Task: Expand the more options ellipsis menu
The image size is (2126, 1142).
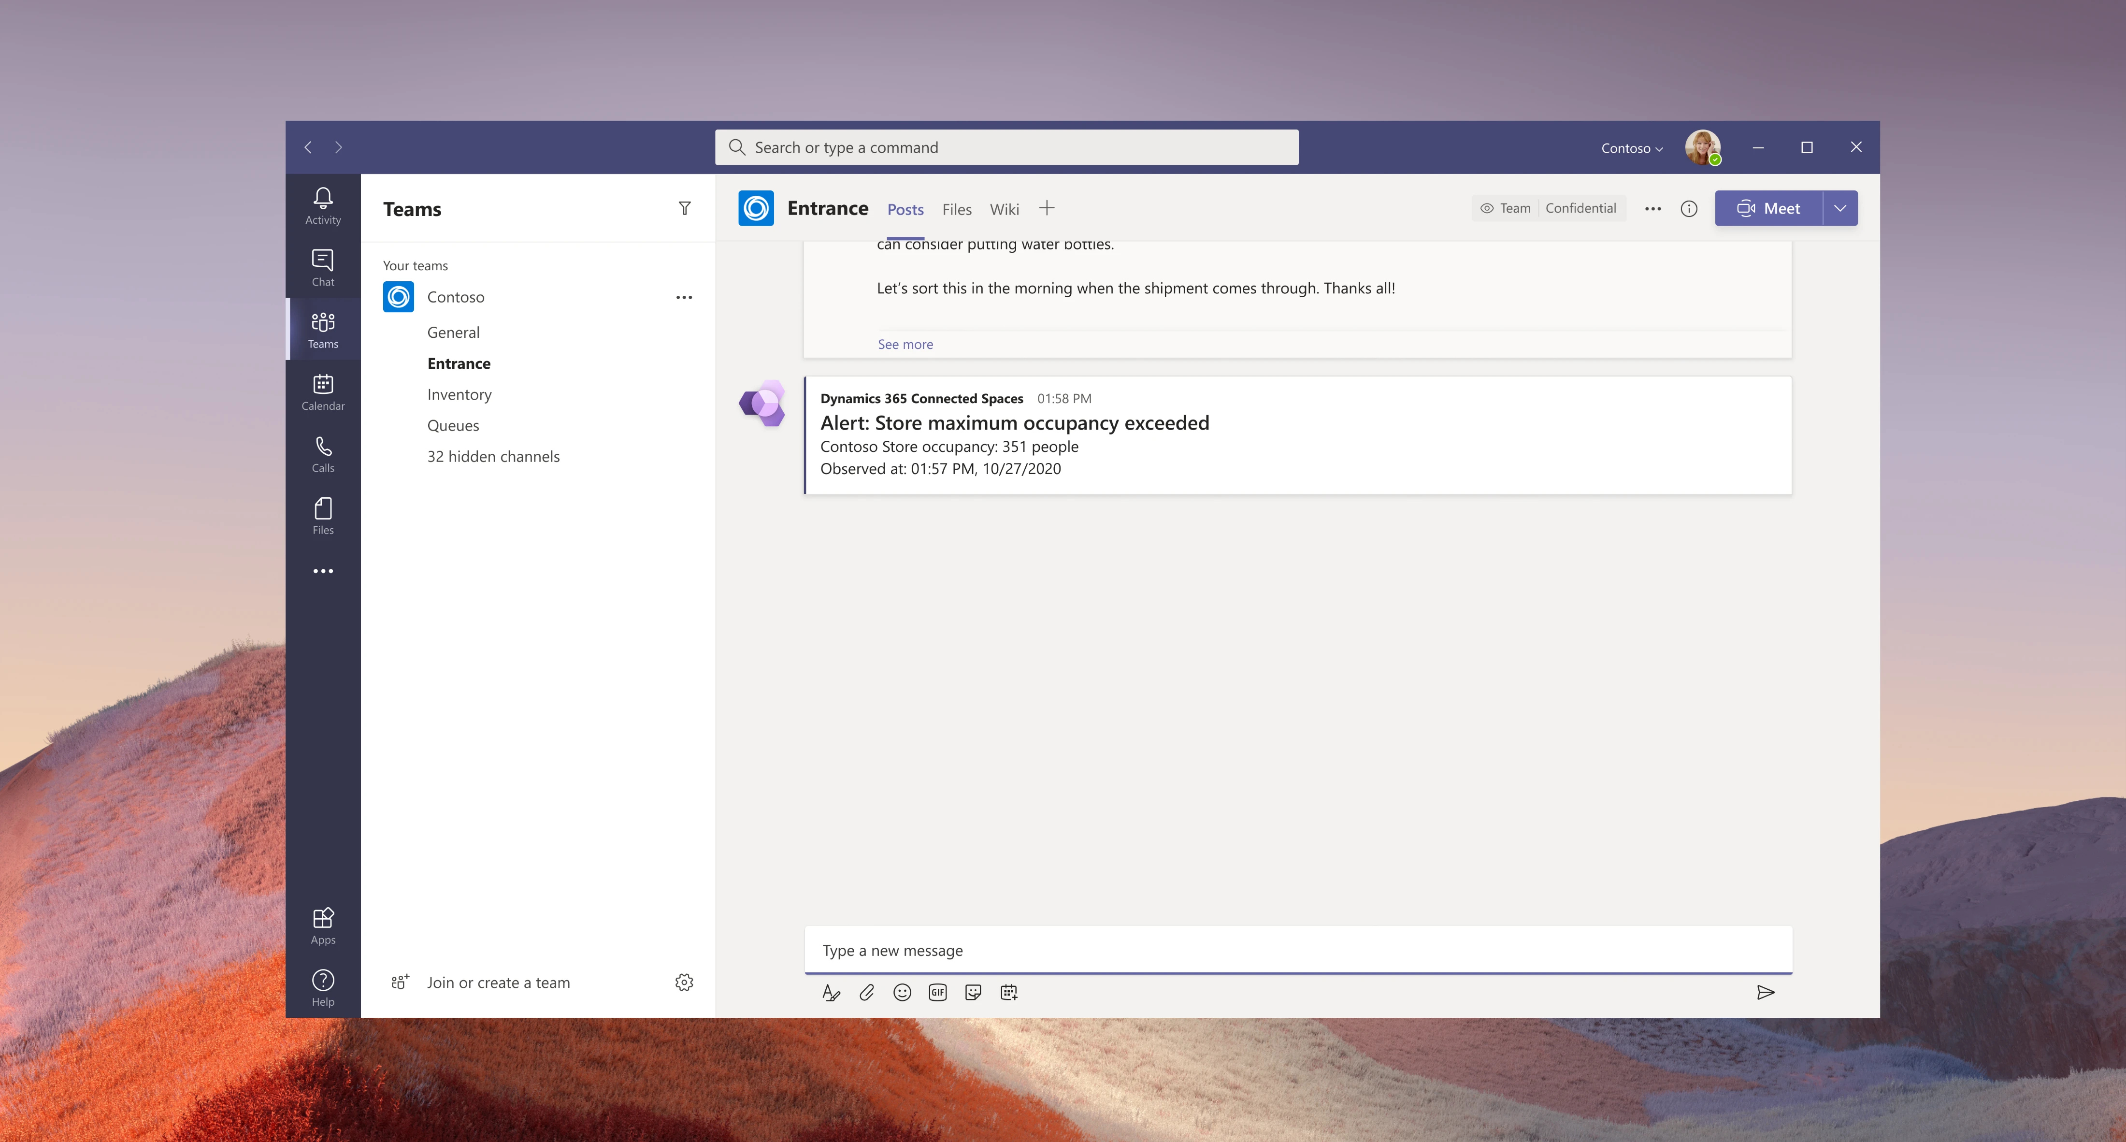Action: pos(1653,208)
